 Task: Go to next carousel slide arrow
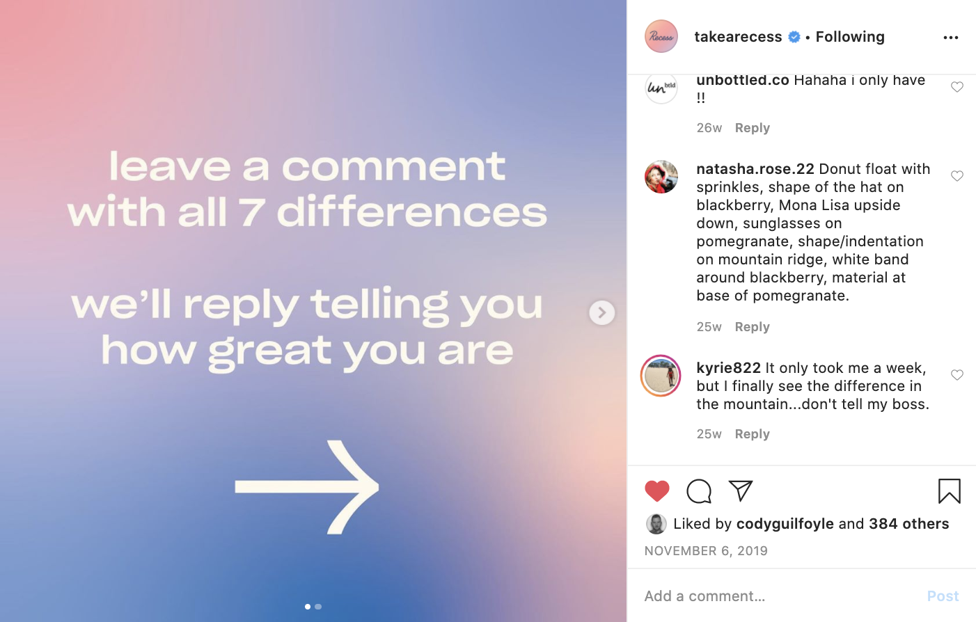pyautogui.click(x=602, y=312)
